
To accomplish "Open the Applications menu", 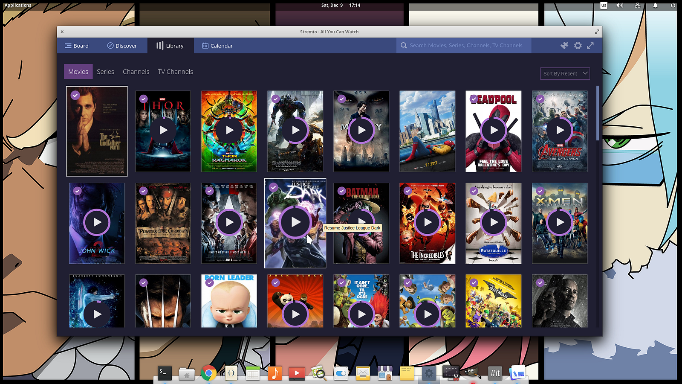I will (x=18, y=5).
